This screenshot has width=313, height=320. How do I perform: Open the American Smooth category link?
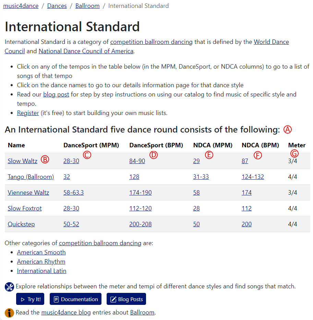[41, 252]
